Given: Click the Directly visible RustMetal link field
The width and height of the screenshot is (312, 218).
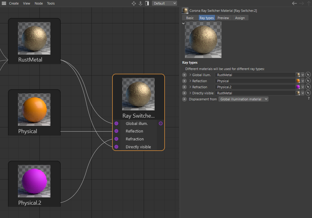Looking at the screenshot, I should click(255, 93).
